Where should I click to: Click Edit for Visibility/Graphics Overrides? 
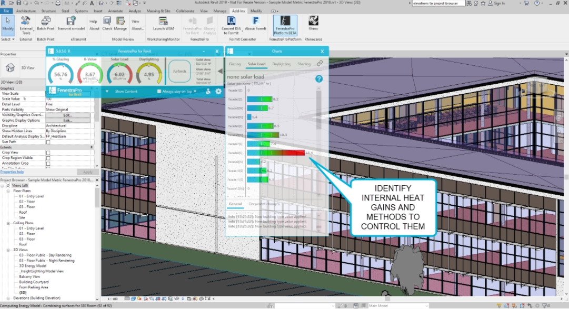(x=68, y=115)
